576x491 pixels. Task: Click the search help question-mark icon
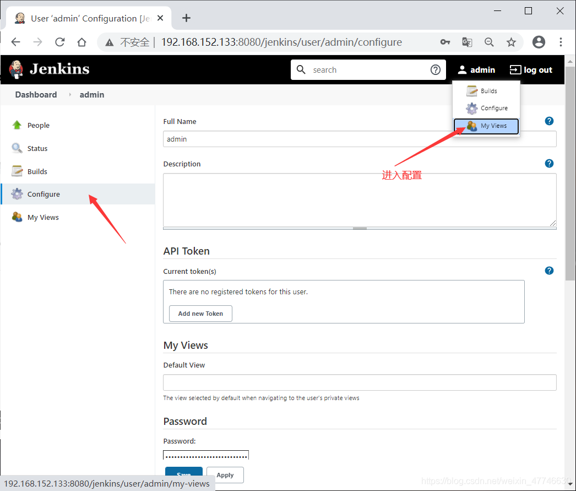tap(436, 70)
